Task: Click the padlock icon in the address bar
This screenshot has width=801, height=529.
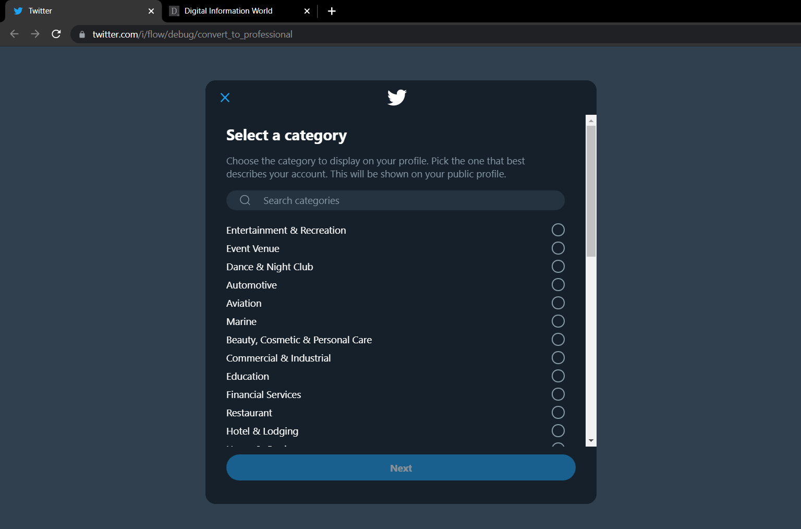Action: tap(81, 34)
